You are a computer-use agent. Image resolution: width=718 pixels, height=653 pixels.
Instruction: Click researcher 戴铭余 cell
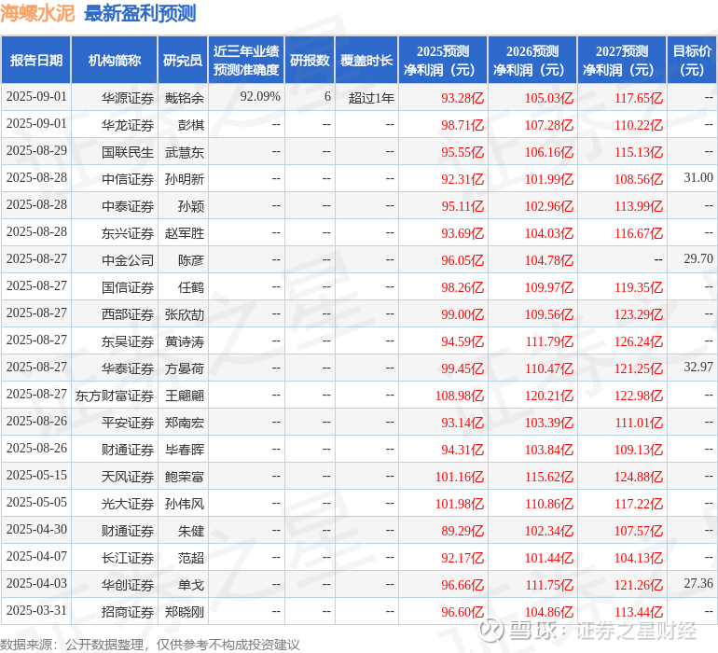pos(184,98)
